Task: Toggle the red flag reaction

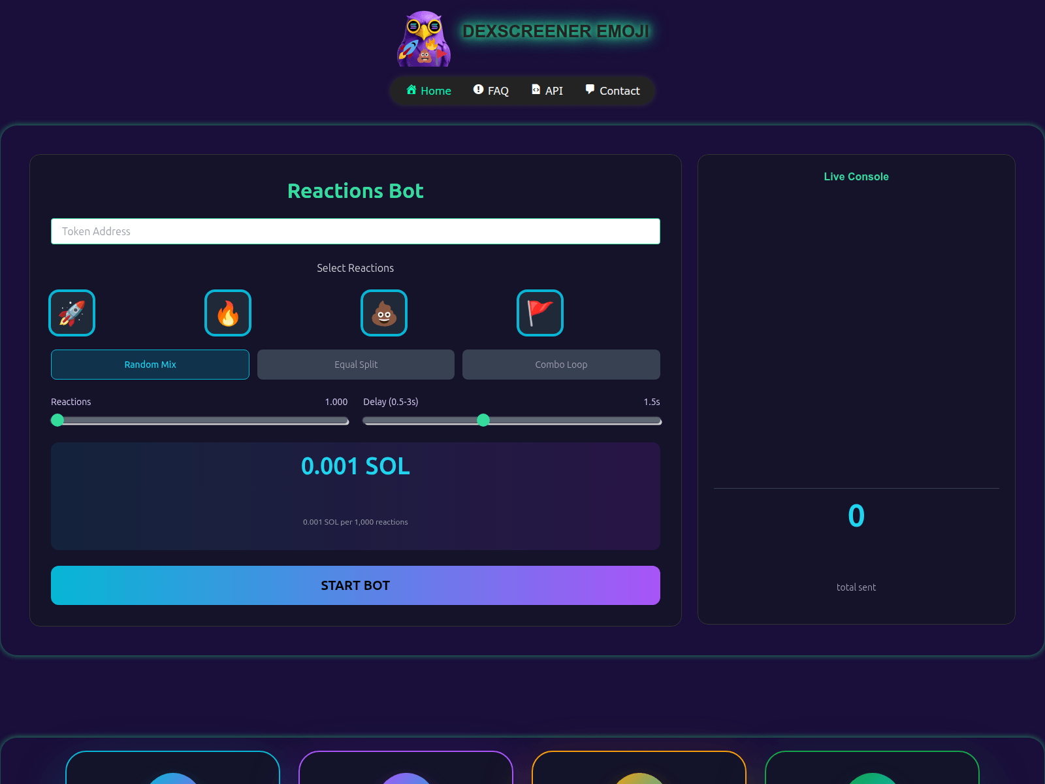Action: [x=540, y=313]
